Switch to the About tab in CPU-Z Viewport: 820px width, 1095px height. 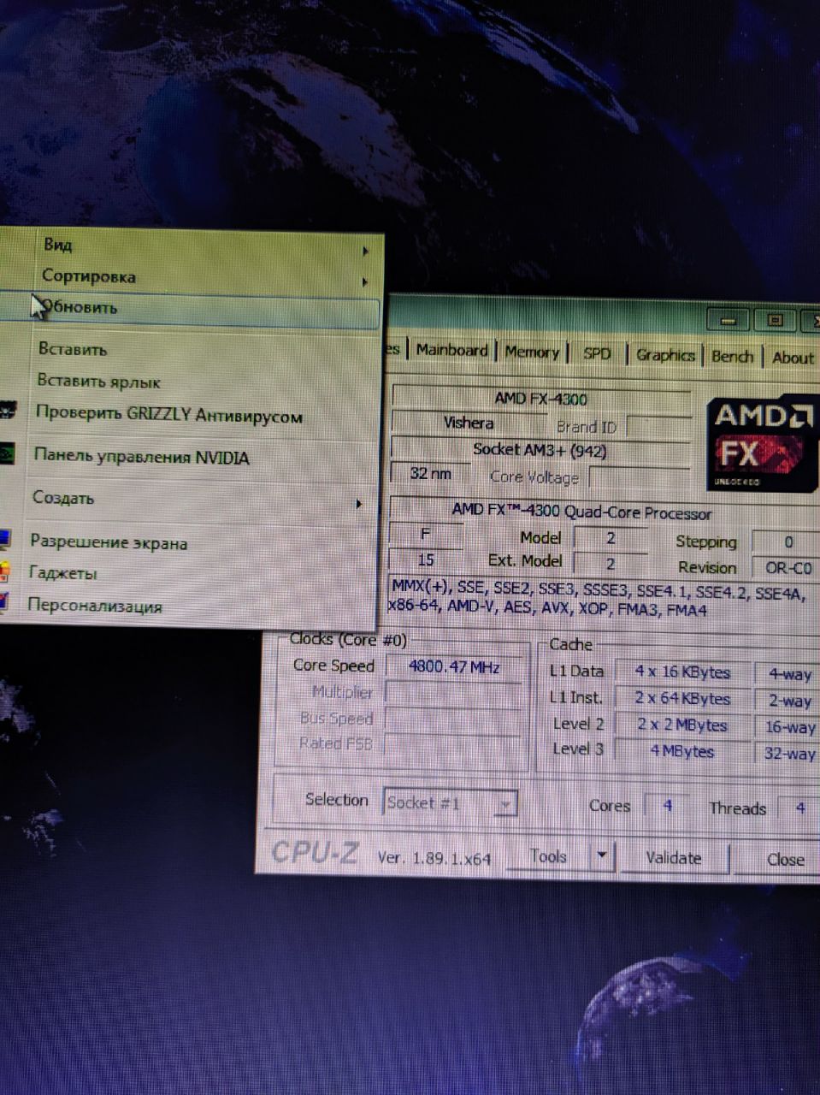(792, 358)
